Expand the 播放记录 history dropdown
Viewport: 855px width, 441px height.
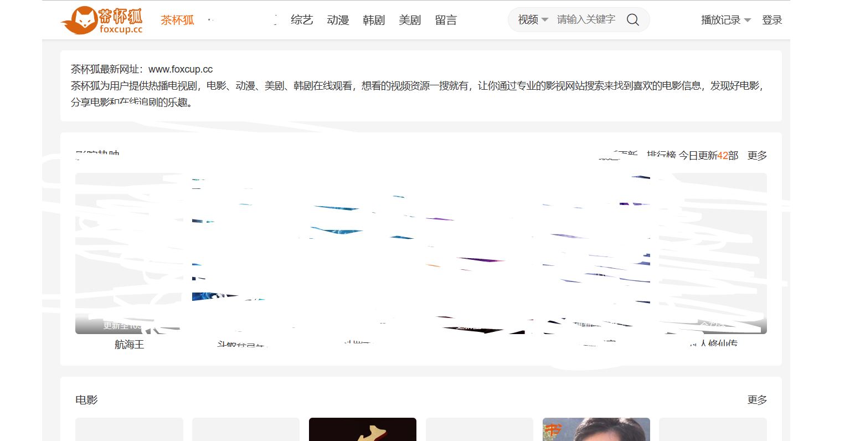coord(720,20)
